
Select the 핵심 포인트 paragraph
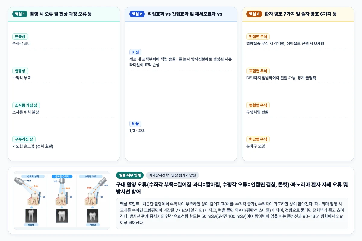(232, 213)
